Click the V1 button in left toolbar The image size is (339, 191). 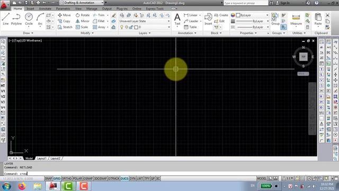click(3, 91)
